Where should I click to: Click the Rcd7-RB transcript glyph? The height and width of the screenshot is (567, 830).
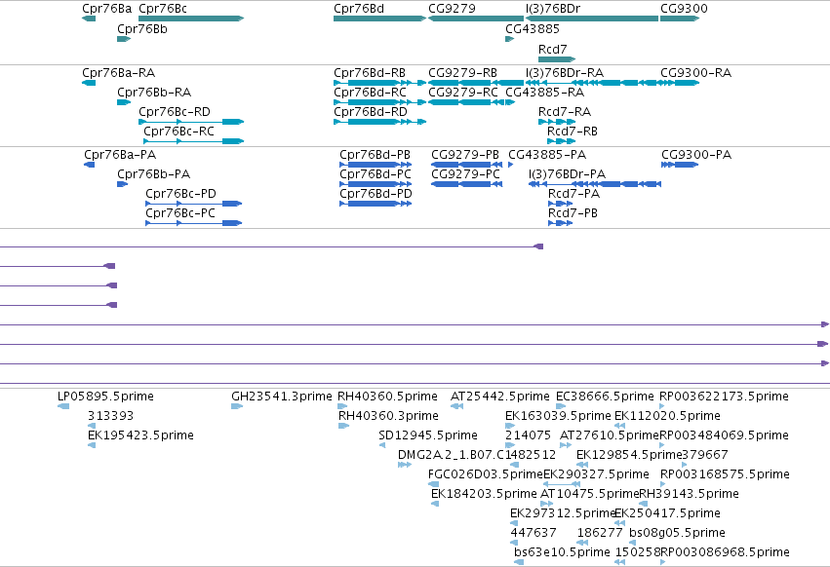coord(561,141)
